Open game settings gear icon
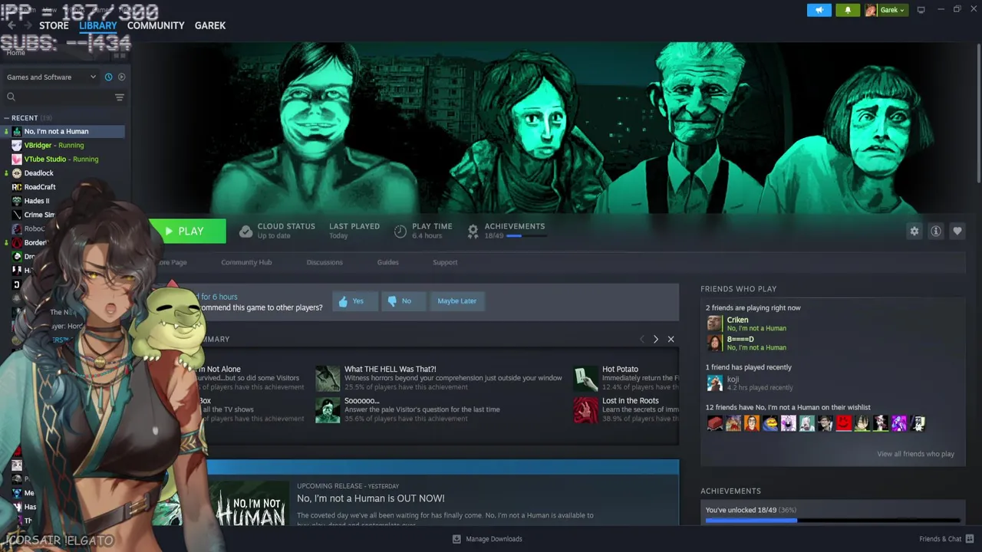 point(914,231)
